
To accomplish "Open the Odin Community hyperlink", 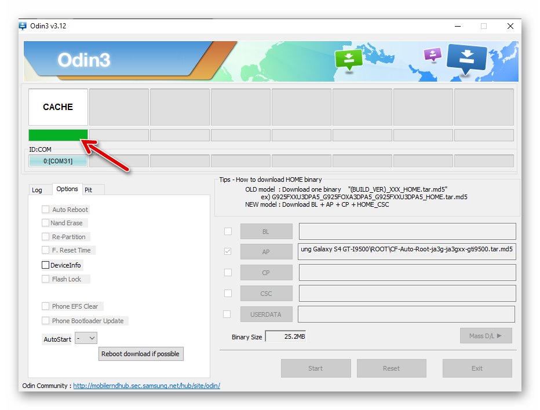I will (x=147, y=386).
